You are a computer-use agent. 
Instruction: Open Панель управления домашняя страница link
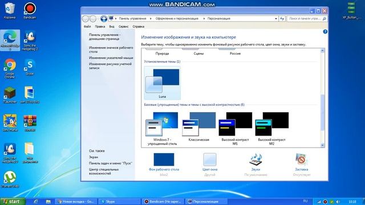coord(104,36)
